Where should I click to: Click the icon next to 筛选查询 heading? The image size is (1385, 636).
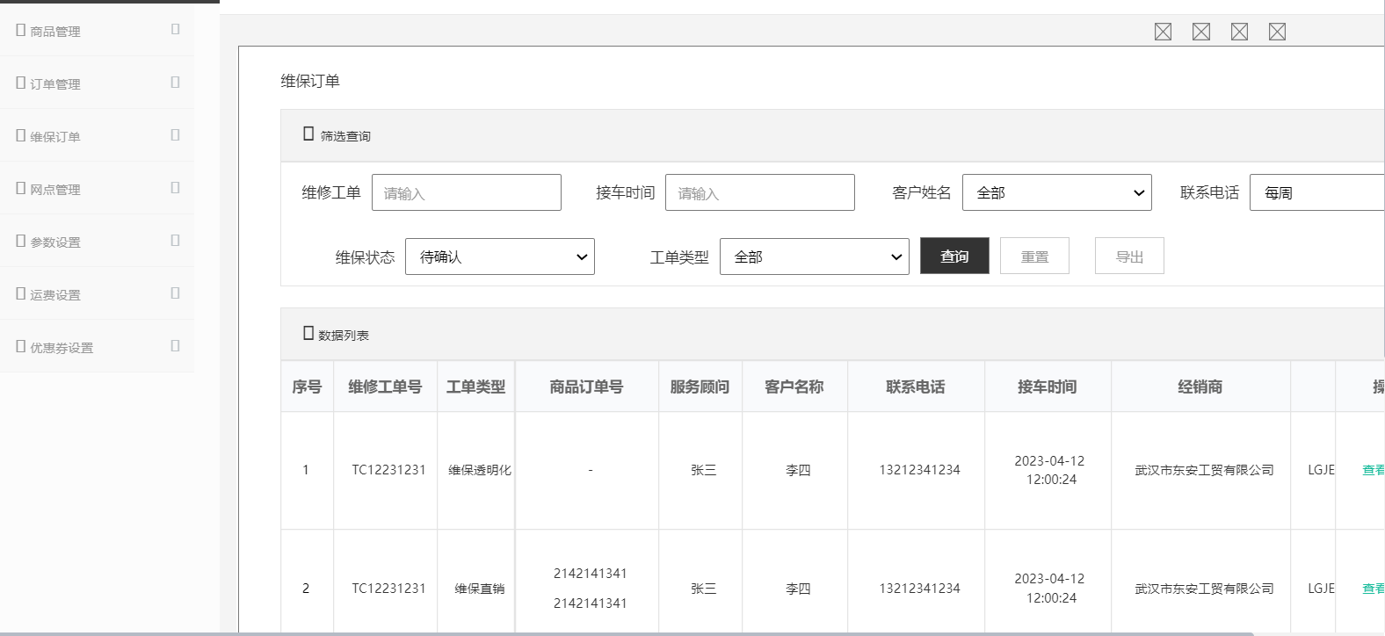308,134
